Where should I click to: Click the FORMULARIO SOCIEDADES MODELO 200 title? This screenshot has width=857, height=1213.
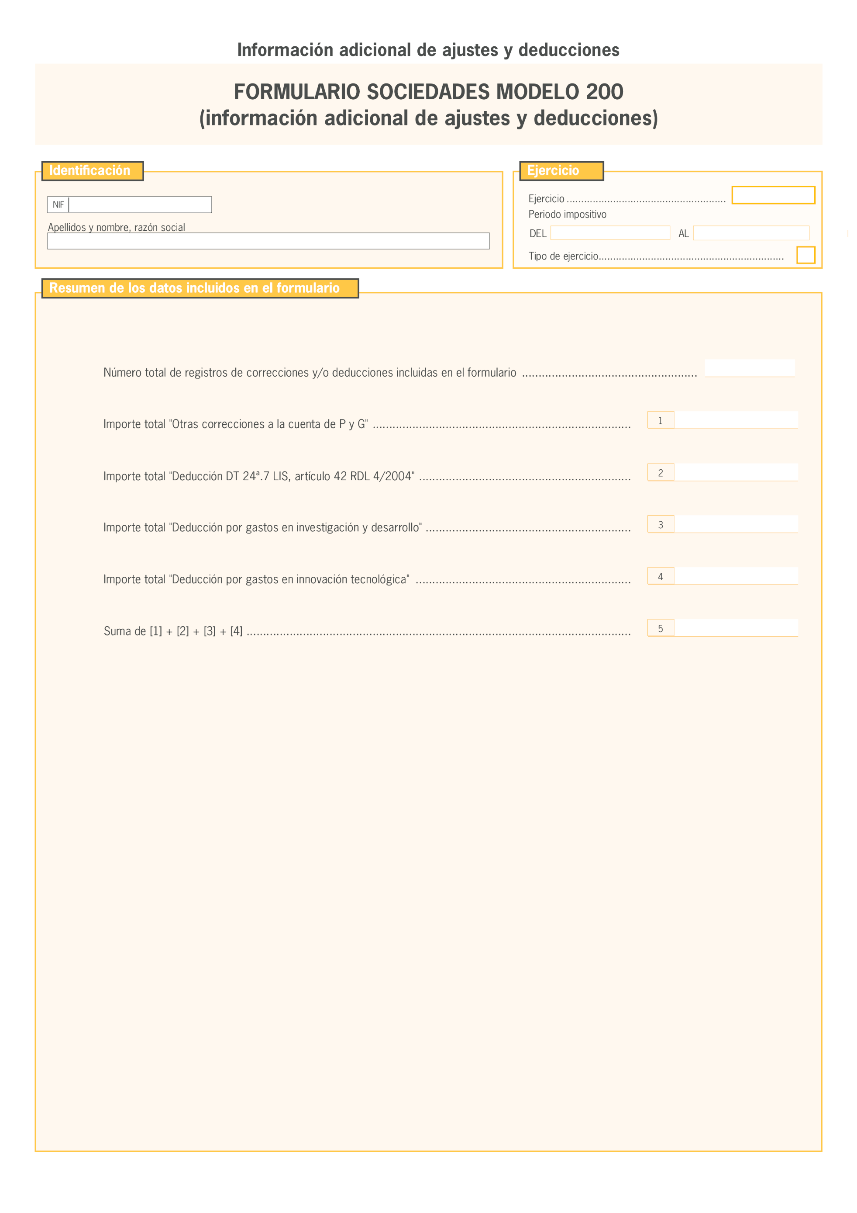[429, 92]
